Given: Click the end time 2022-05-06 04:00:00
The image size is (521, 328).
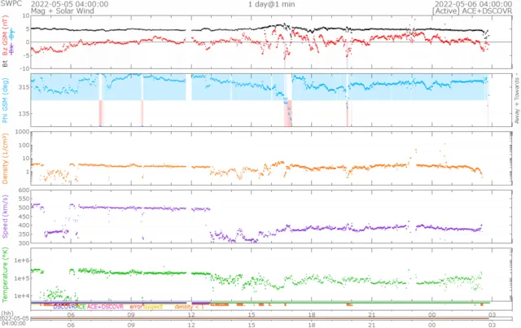Looking at the screenshot, I should (x=477, y=4).
